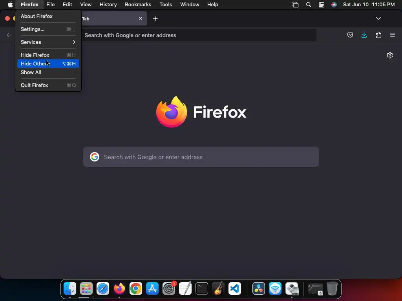Launch Terminal from the Dock
402x301 pixels.
point(202,288)
